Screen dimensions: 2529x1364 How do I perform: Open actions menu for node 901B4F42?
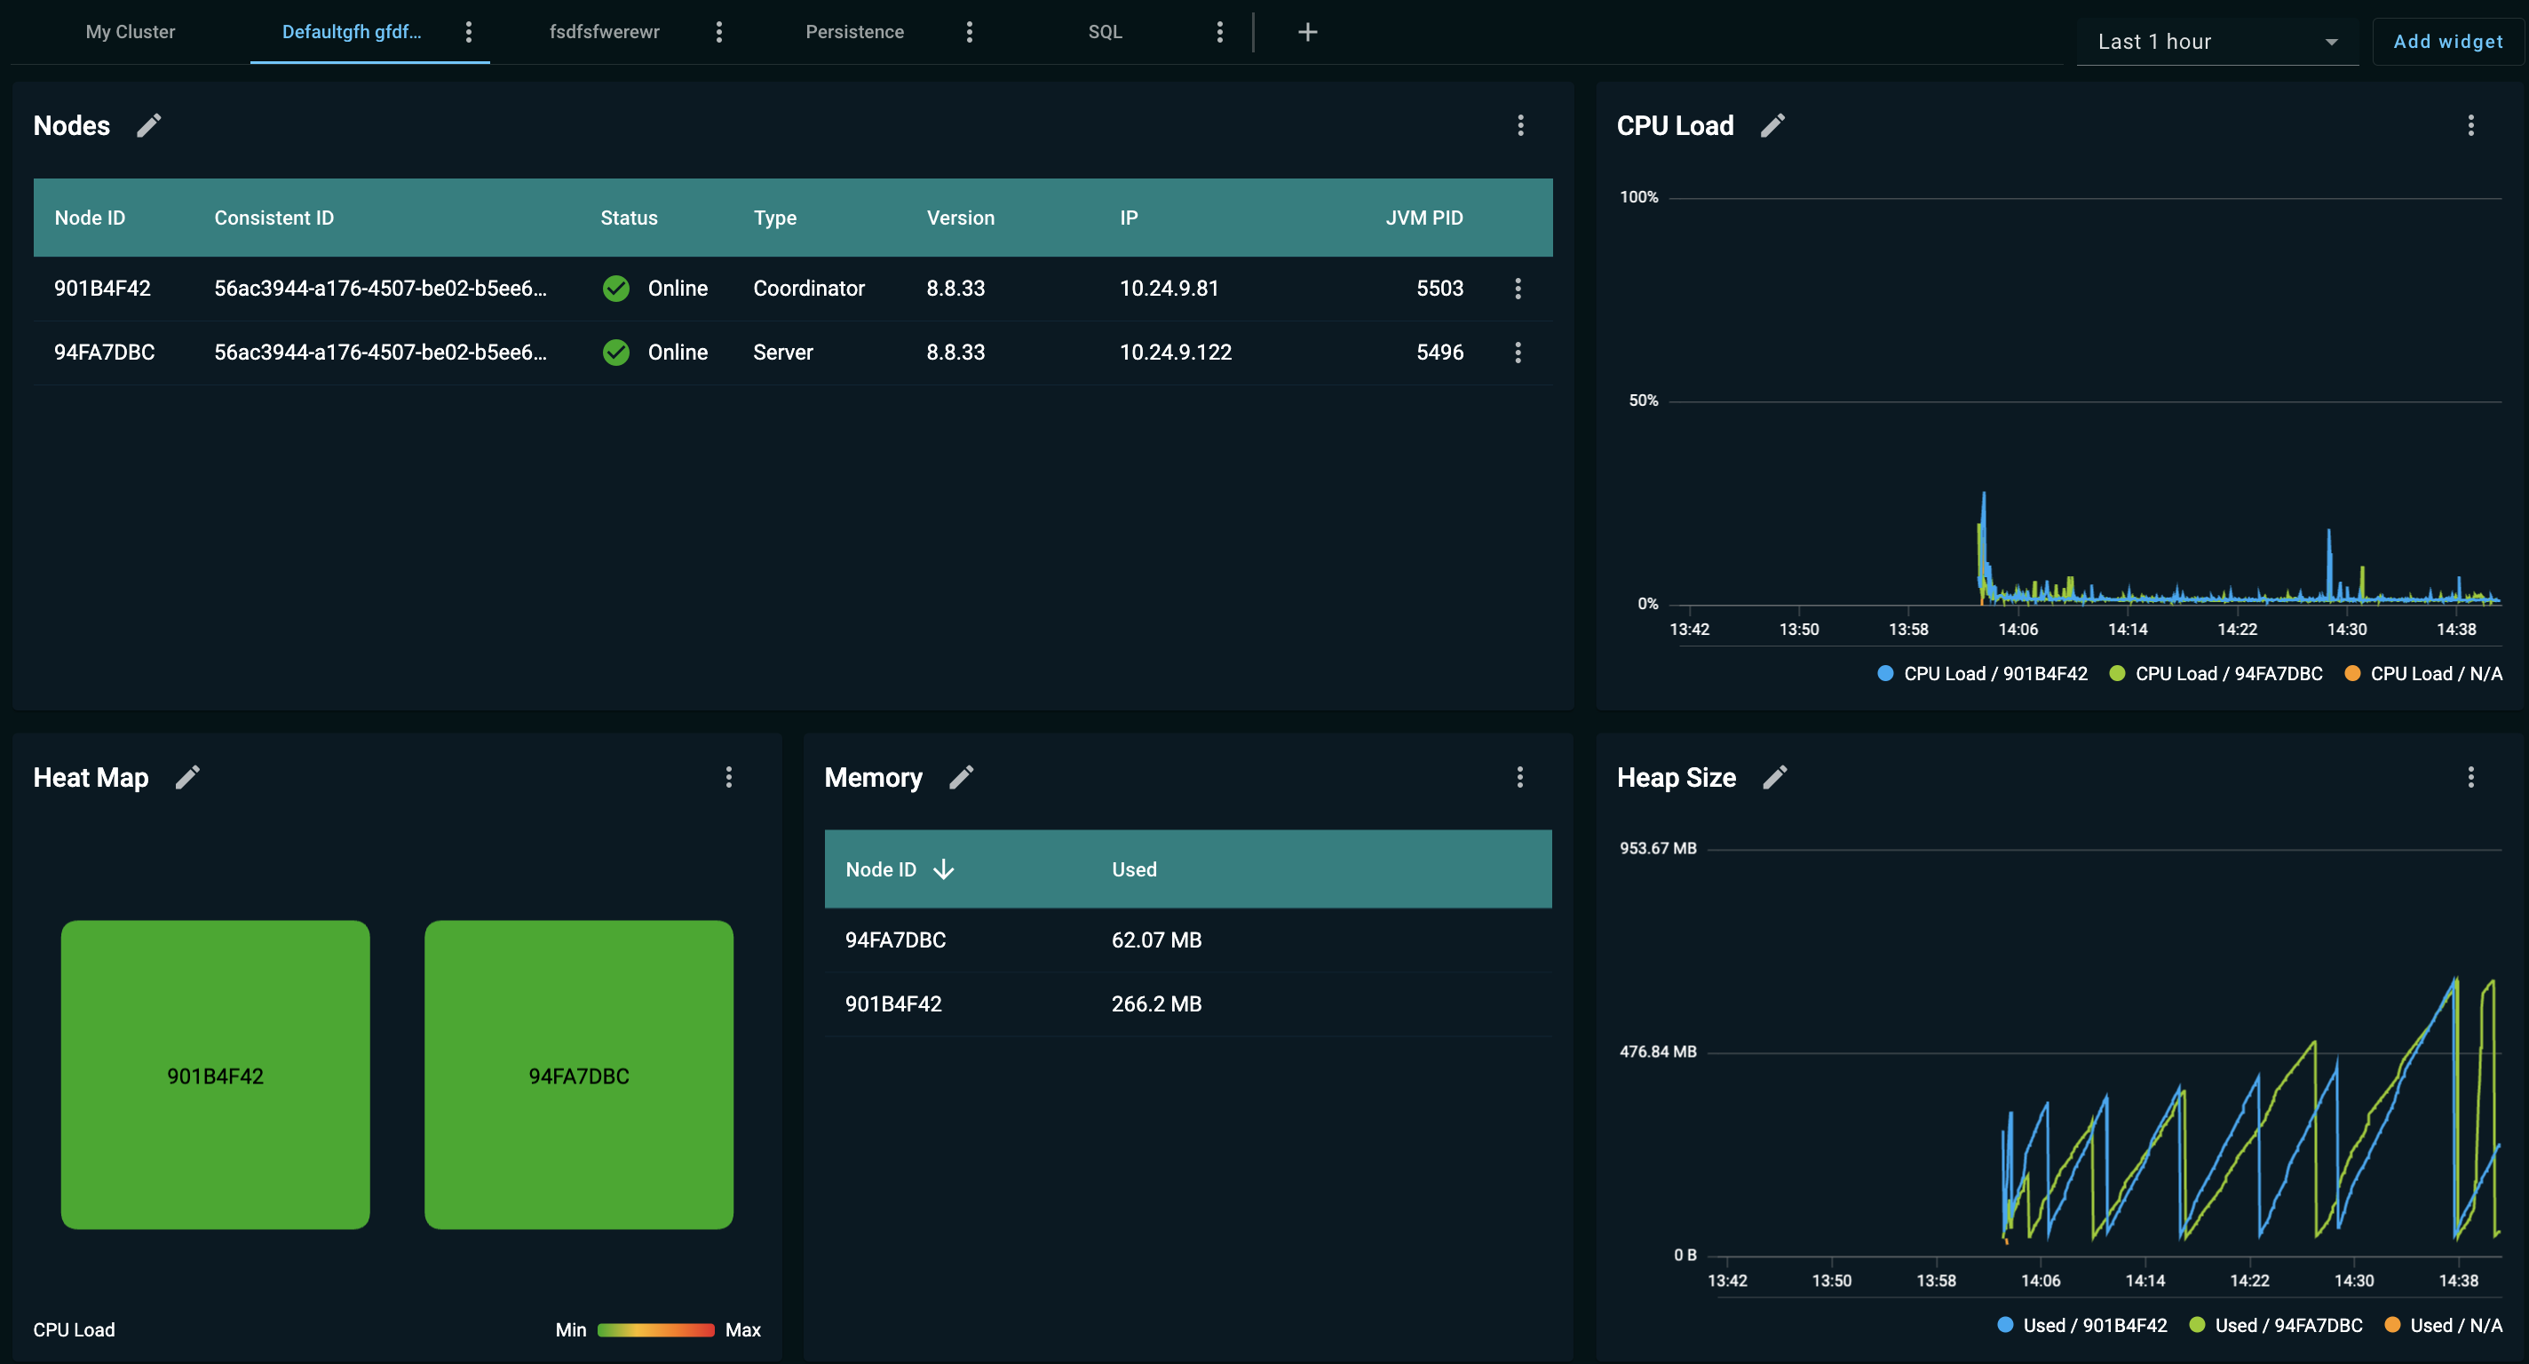(x=1518, y=289)
